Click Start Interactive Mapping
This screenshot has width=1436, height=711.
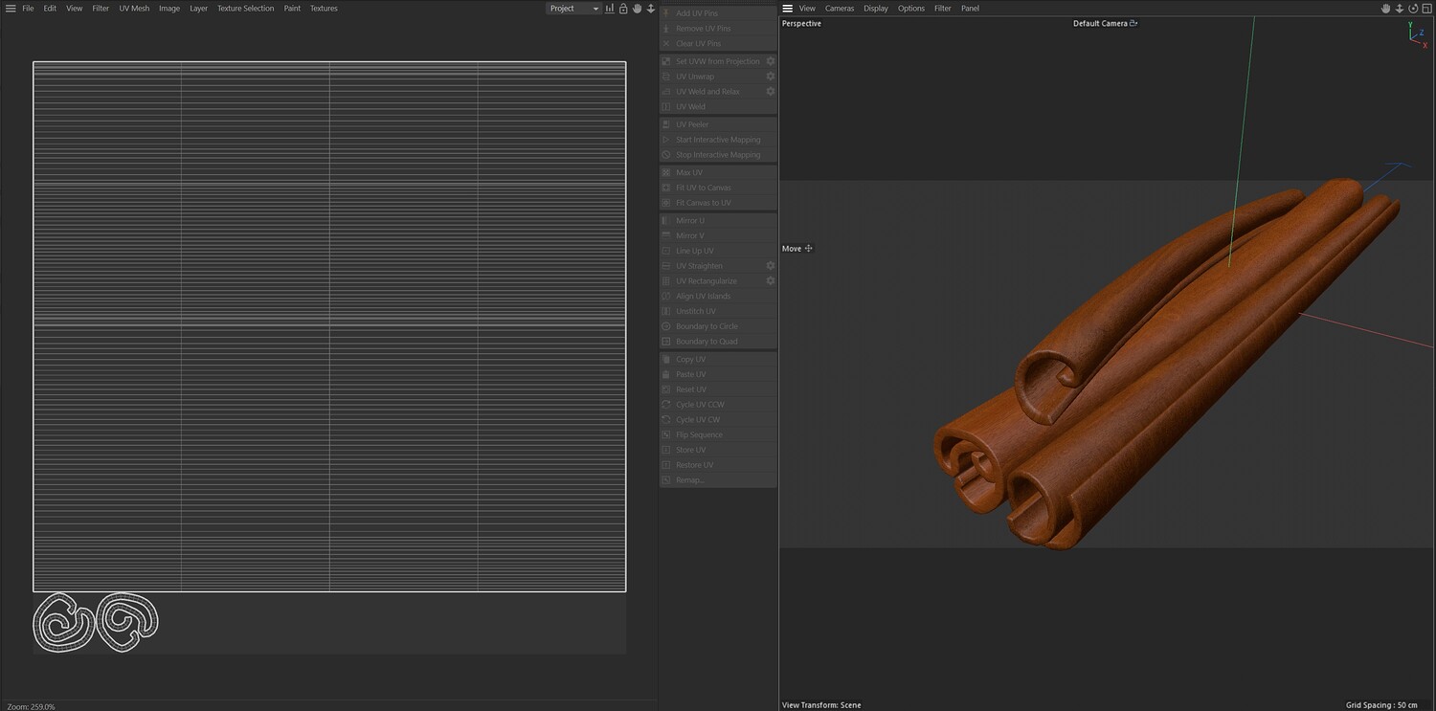pos(718,140)
